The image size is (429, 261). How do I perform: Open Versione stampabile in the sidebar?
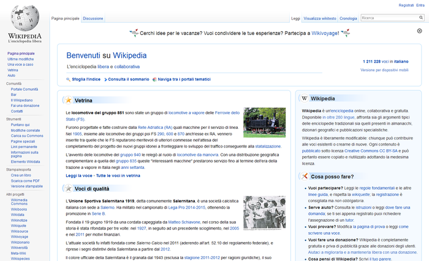coord(26,186)
